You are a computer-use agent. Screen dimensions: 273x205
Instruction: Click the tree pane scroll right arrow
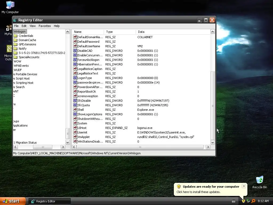tap(63, 147)
